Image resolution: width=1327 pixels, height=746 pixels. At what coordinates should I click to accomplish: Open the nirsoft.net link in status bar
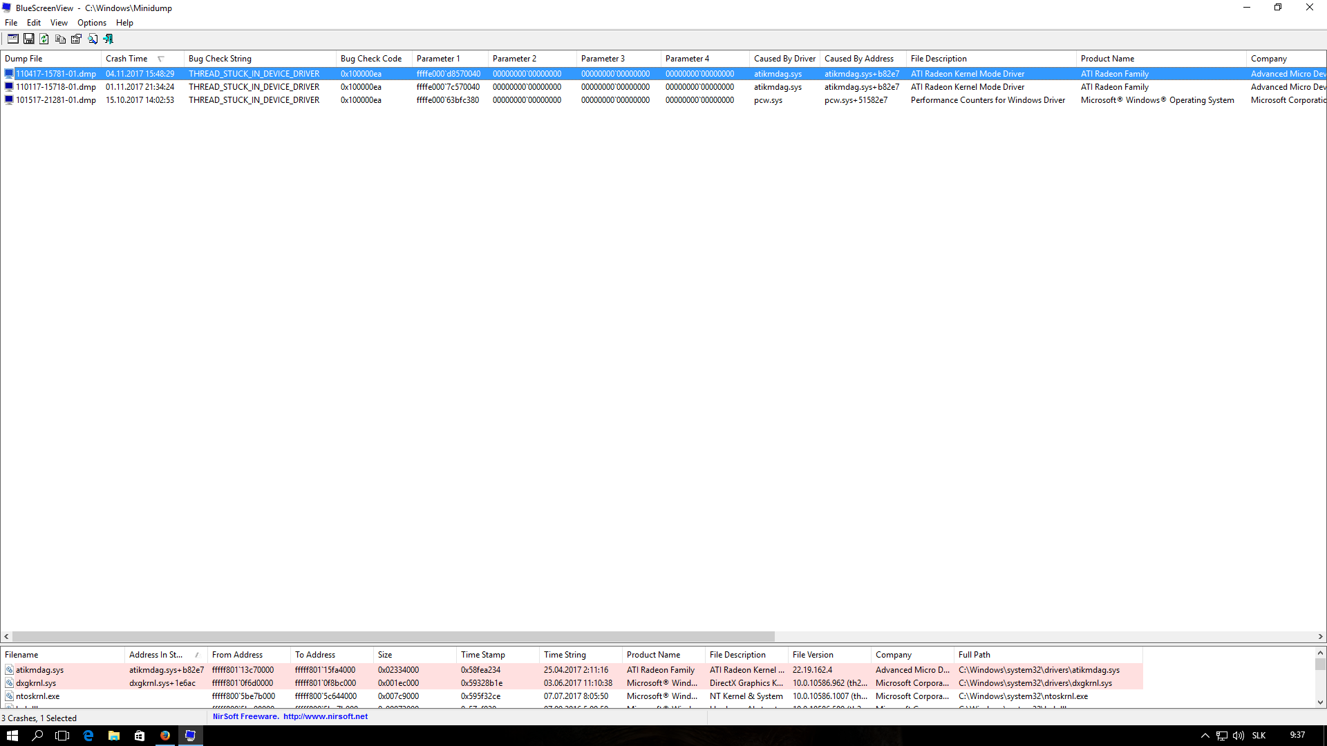point(325,716)
